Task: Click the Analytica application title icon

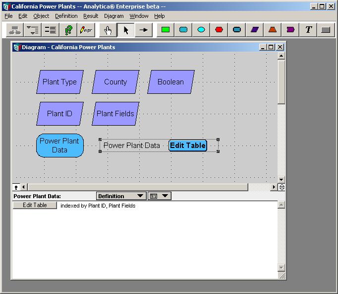Action: [x=7, y=6]
